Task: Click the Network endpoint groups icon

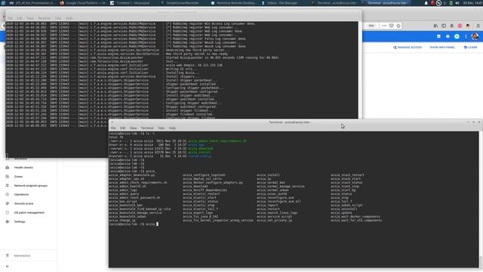Action: (x=8, y=185)
